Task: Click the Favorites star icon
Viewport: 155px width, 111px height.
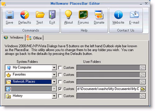Action: click(x=9, y=75)
